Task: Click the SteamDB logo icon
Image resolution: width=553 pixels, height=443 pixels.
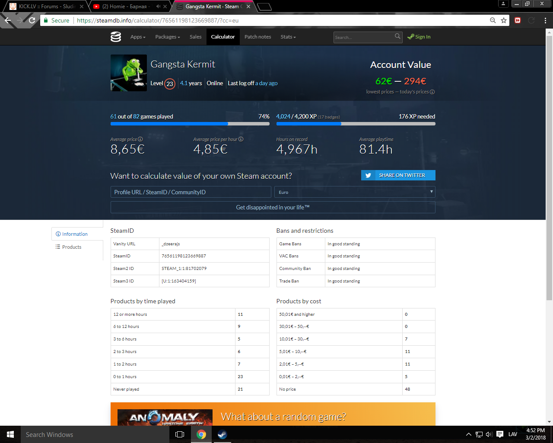Action: click(116, 37)
